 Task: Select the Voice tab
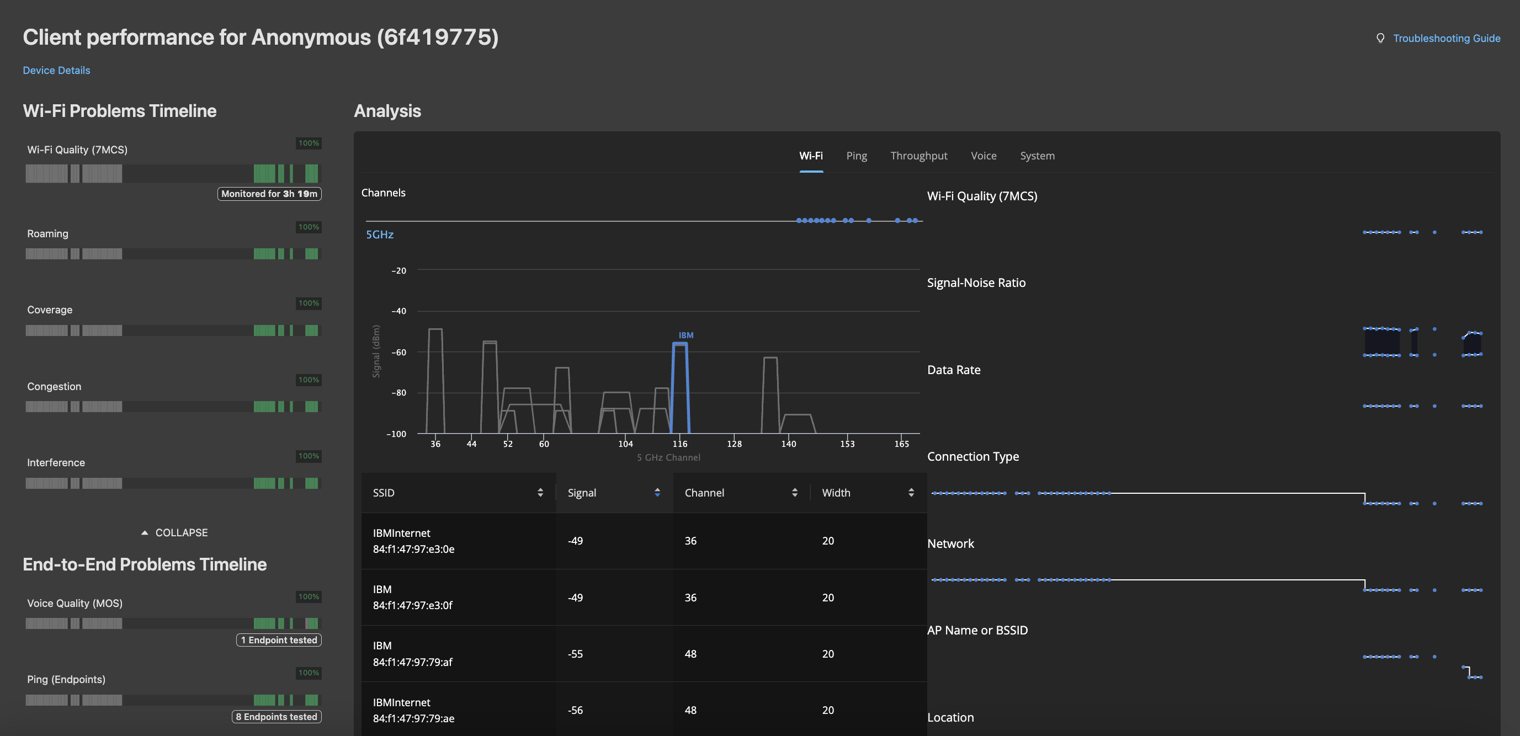pyautogui.click(x=983, y=155)
